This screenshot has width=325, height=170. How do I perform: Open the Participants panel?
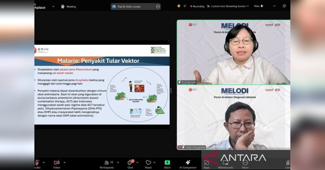[x=107, y=164]
